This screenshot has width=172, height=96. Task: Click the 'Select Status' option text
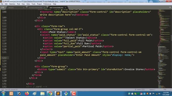pyautogui.click(x=75, y=38)
